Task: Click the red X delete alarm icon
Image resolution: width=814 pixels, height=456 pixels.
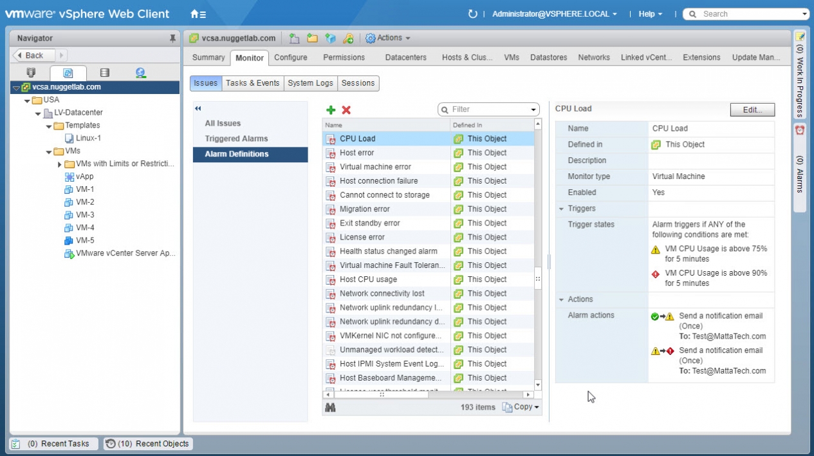Action: click(x=346, y=110)
